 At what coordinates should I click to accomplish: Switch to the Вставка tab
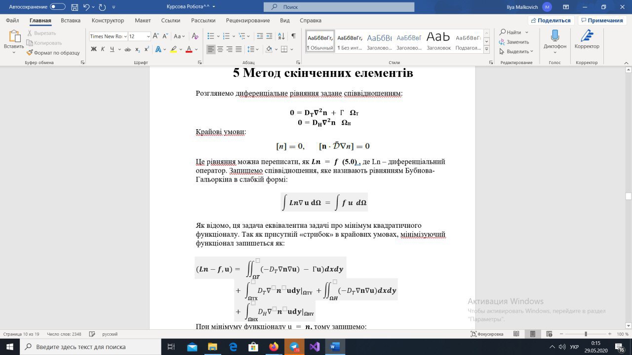71,20
